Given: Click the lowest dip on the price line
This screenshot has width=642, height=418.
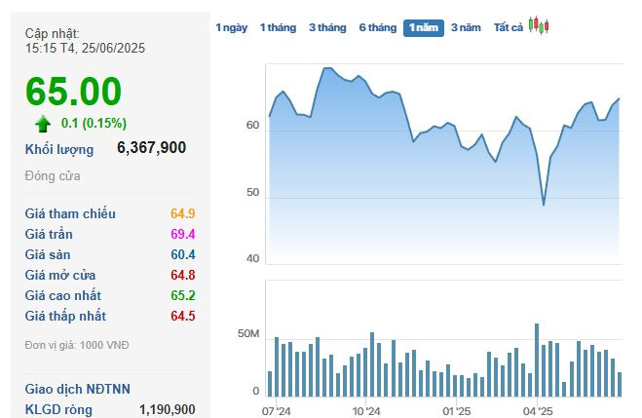Looking at the screenshot, I should (544, 205).
